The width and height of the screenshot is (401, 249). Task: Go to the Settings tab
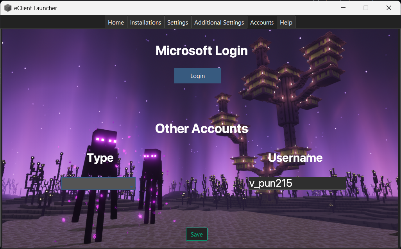click(x=177, y=22)
